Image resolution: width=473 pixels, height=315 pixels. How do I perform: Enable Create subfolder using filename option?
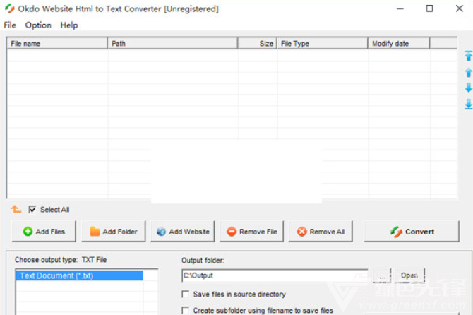[186, 311]
